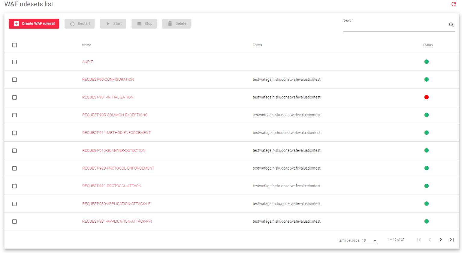Open the REQUEST-905-COMMON-EXCEPTIONS ruleset
Viewport: 462px width, 253px height.
115,115
